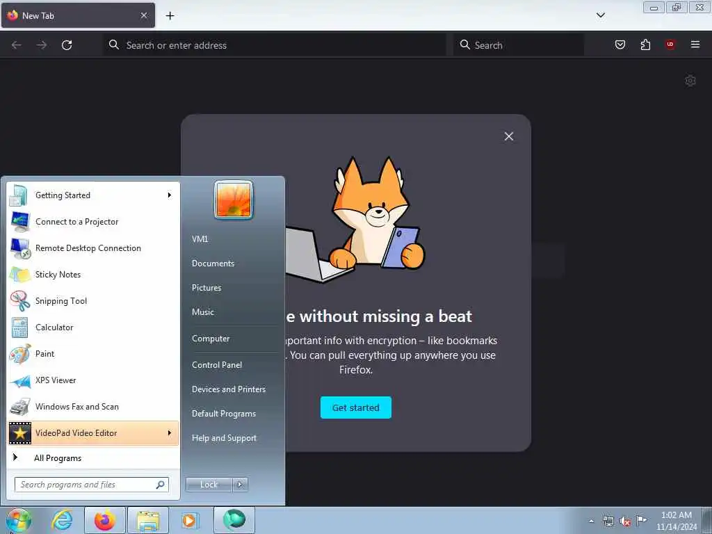Open Default Programs
This screenshot has height=534, width=712.
click(224, 414)
